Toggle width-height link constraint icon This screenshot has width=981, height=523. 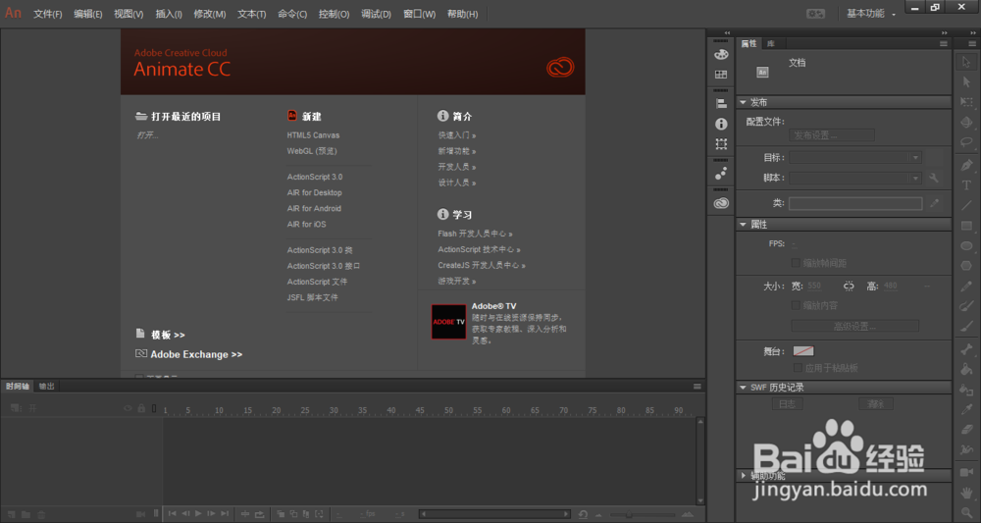[849, 286]
